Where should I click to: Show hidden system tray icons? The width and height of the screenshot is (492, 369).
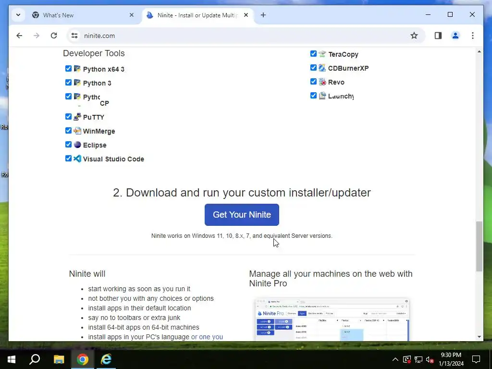395,359
